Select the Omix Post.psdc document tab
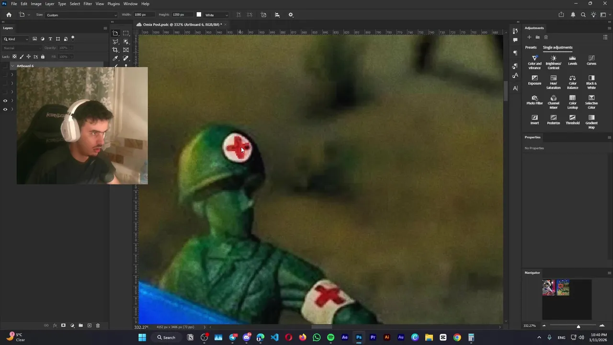Image resolution: width=613 pixels, height=345 pixels. pos(182,24)
